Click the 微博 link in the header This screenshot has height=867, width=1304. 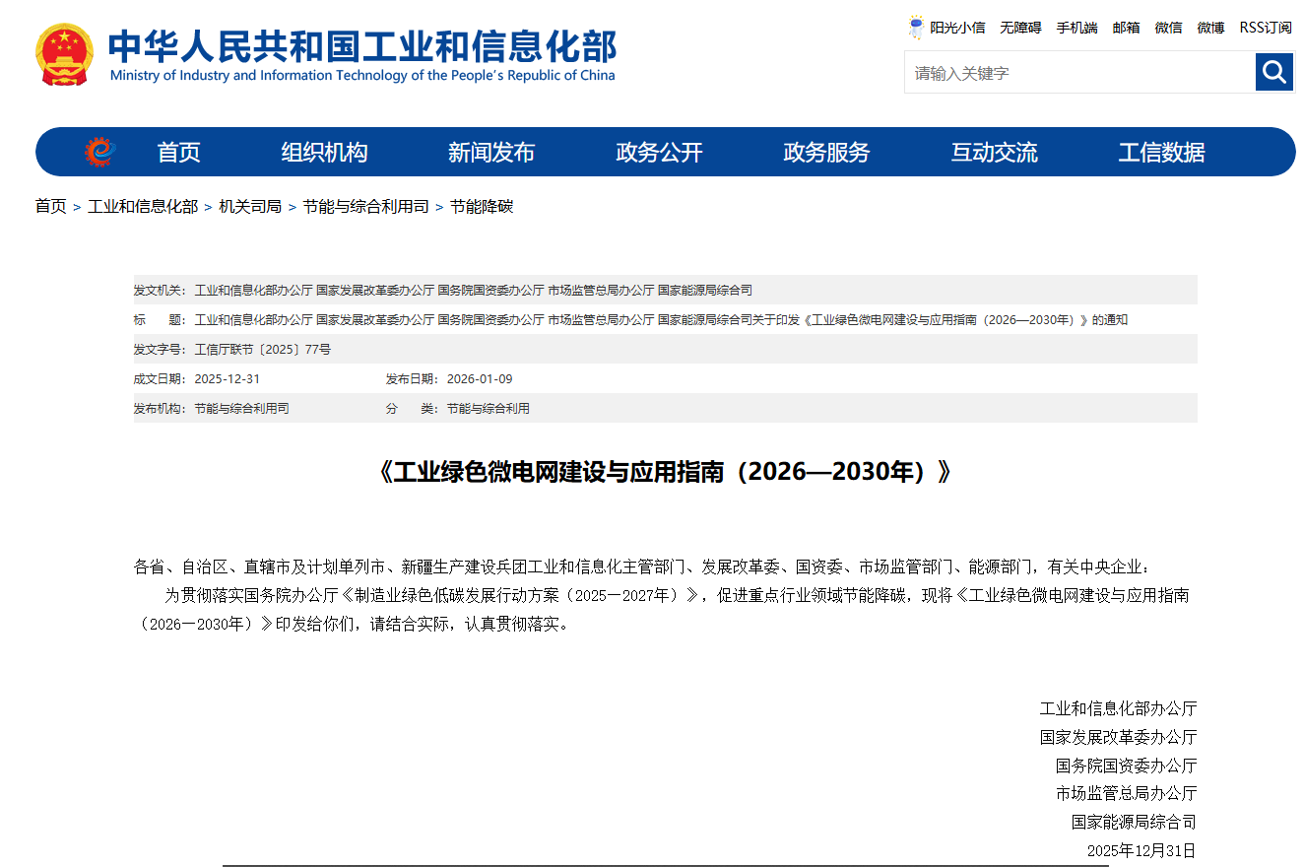(1210, 28)
